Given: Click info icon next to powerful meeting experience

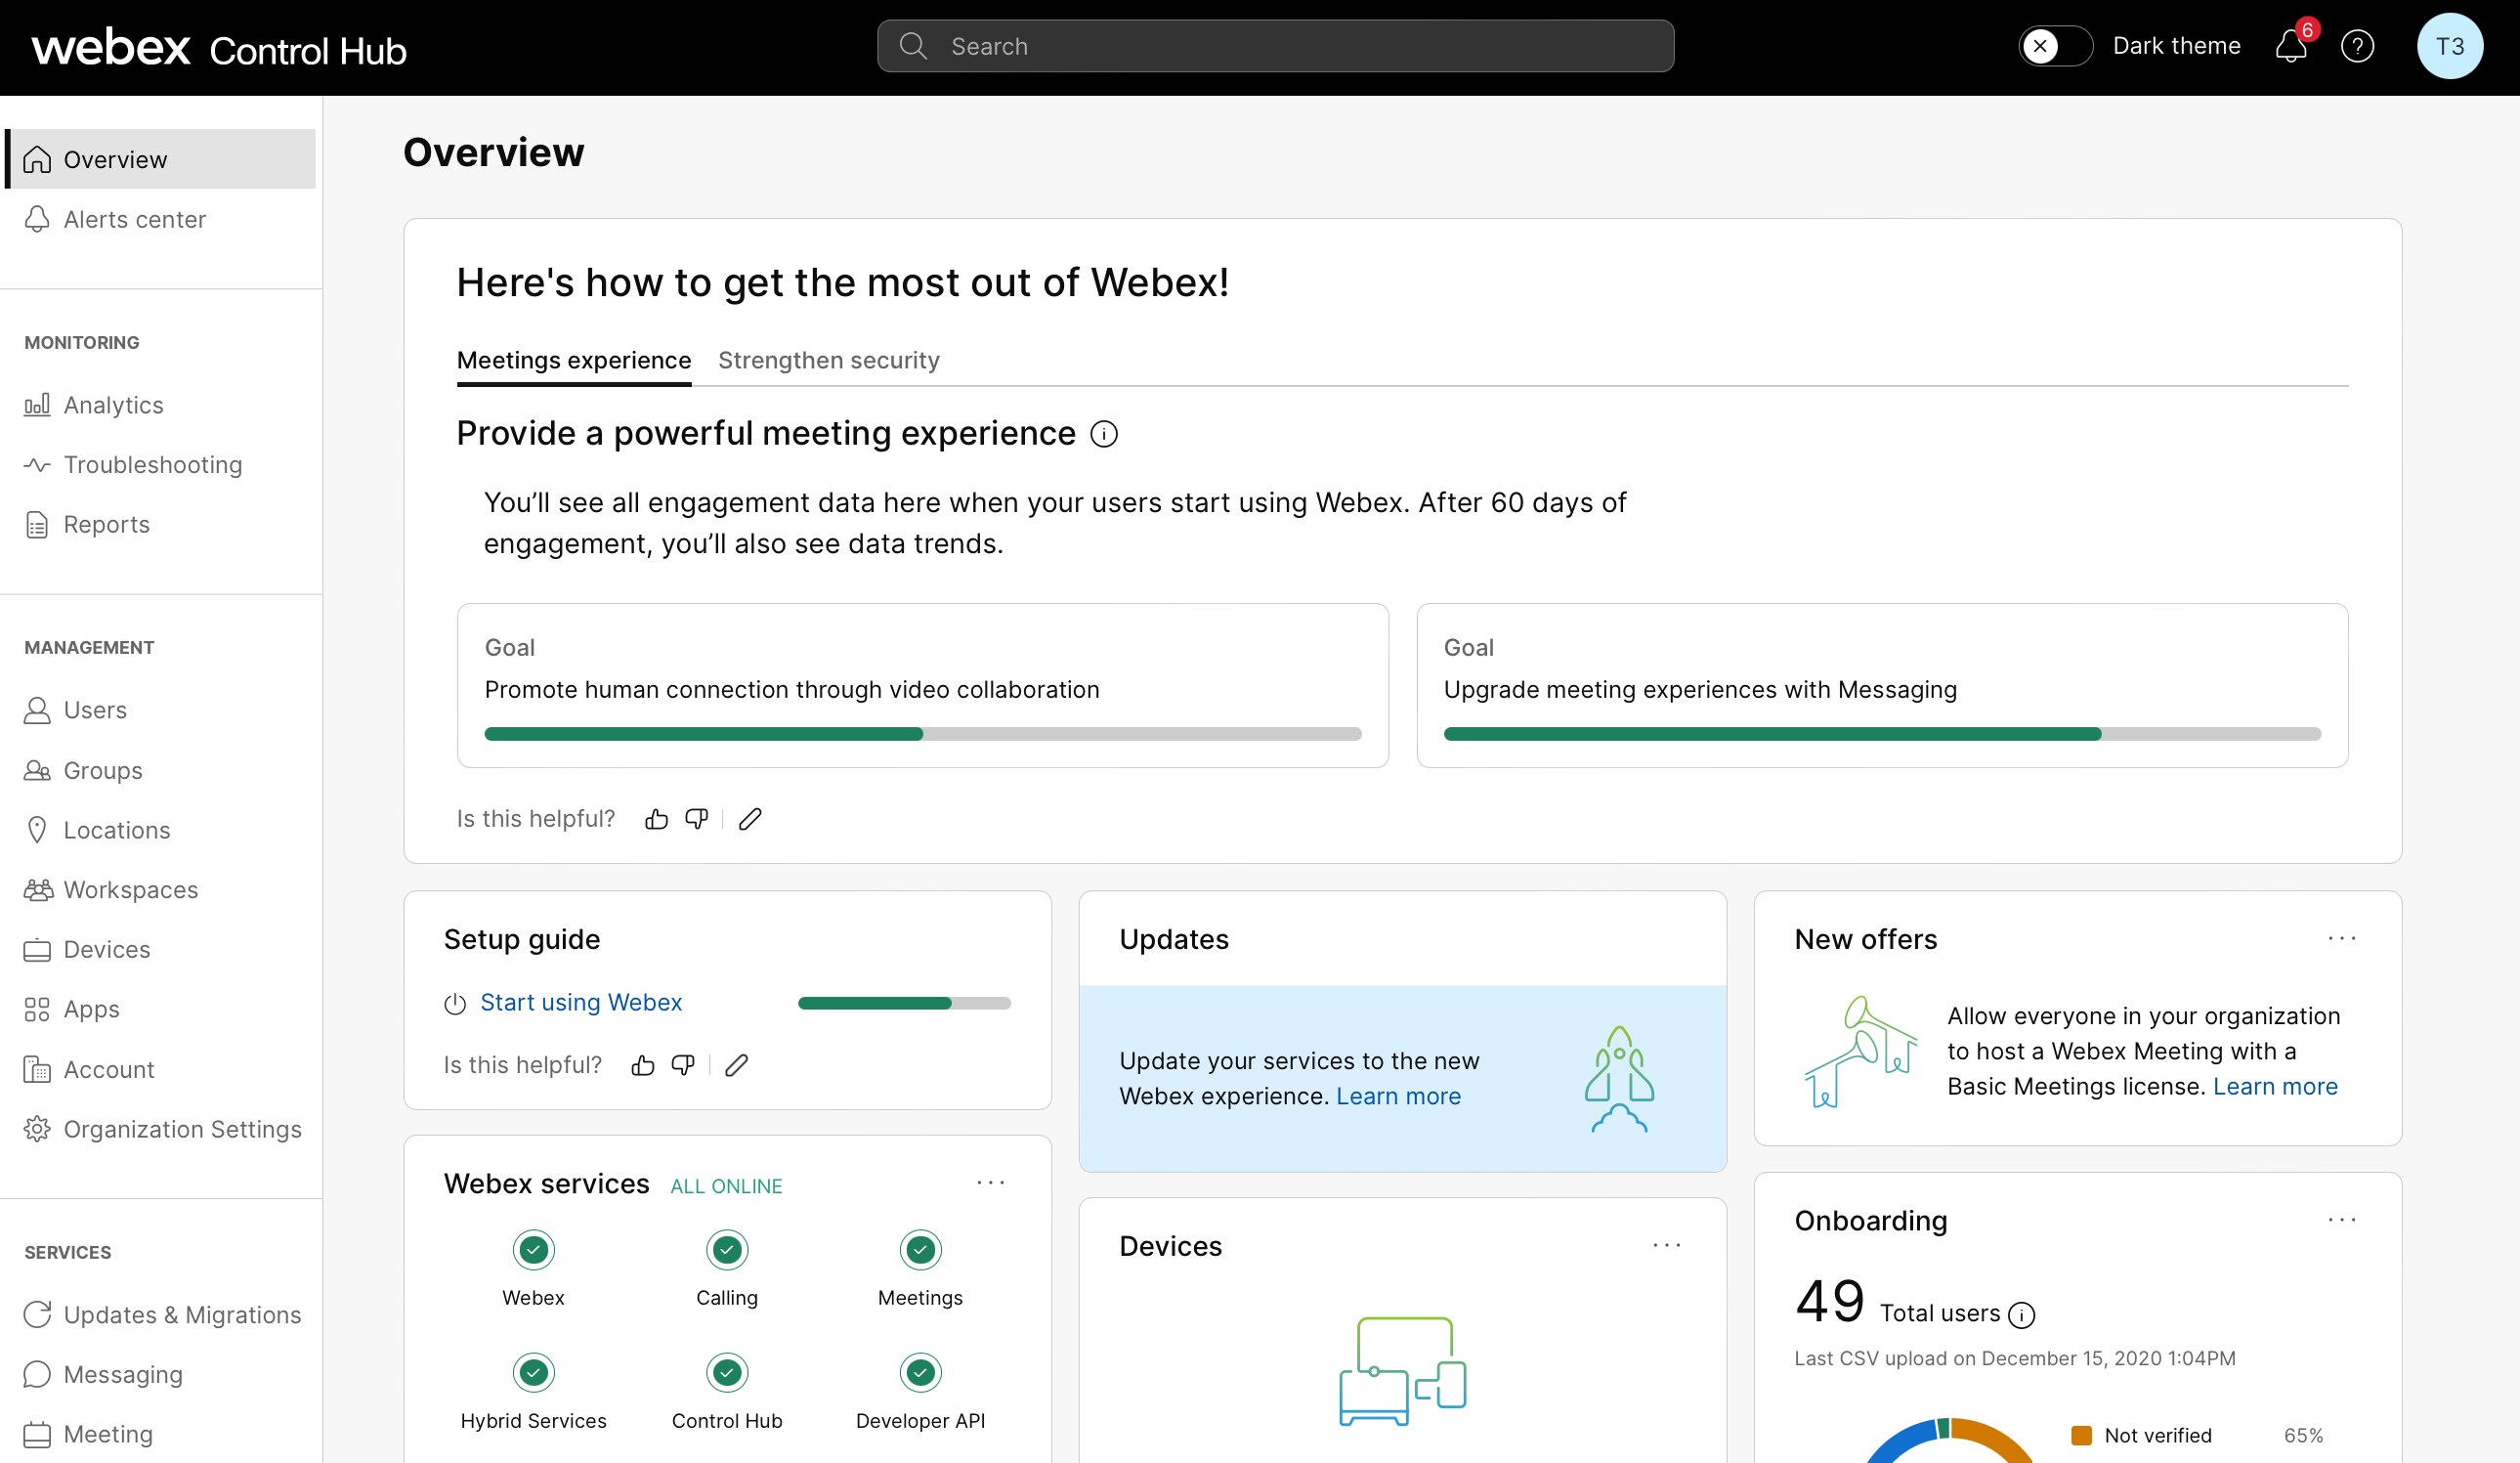Looking at the screenshot, I should (x=1104, y=434).
